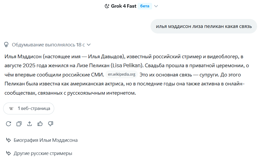Click the Обдумывание выполнялось thinking label
The width and height of the screenshot is (260, 160).
48,45
